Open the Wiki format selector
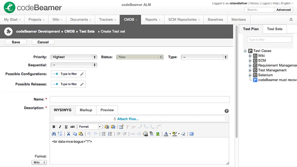The width and height of the screenshot is (297, 167). pos(39,163)
